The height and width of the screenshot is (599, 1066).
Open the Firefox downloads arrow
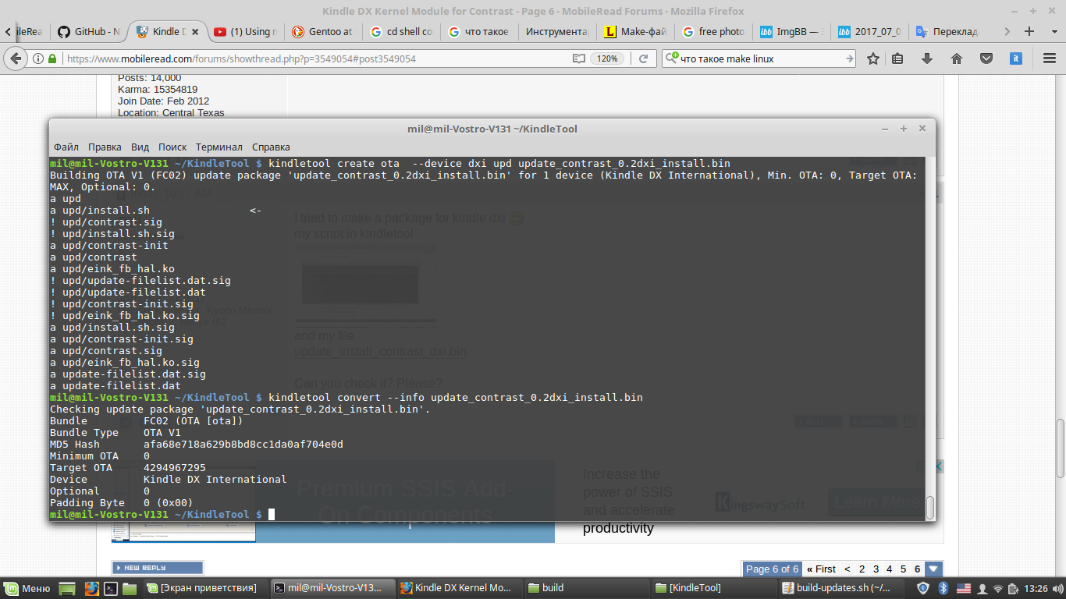(927, 58)
